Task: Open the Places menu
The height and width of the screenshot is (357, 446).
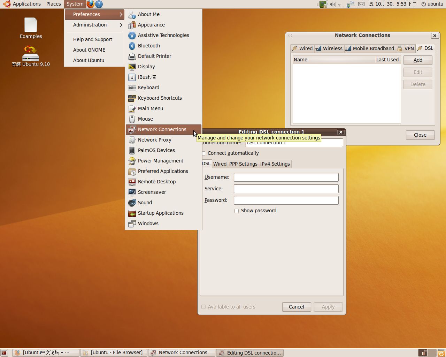Action: (54, 4)
